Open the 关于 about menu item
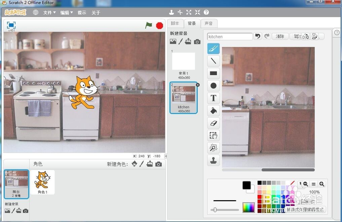This screenshot has height=222, width=342. (96, 13)
